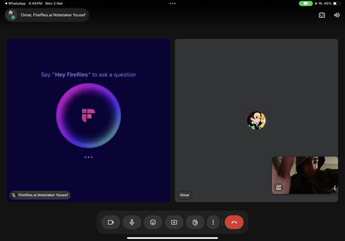End the call with red hang-up button
Viewport: 345px width, 241px height.
234,222
